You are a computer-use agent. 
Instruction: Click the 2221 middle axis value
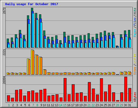click(4, 52)
